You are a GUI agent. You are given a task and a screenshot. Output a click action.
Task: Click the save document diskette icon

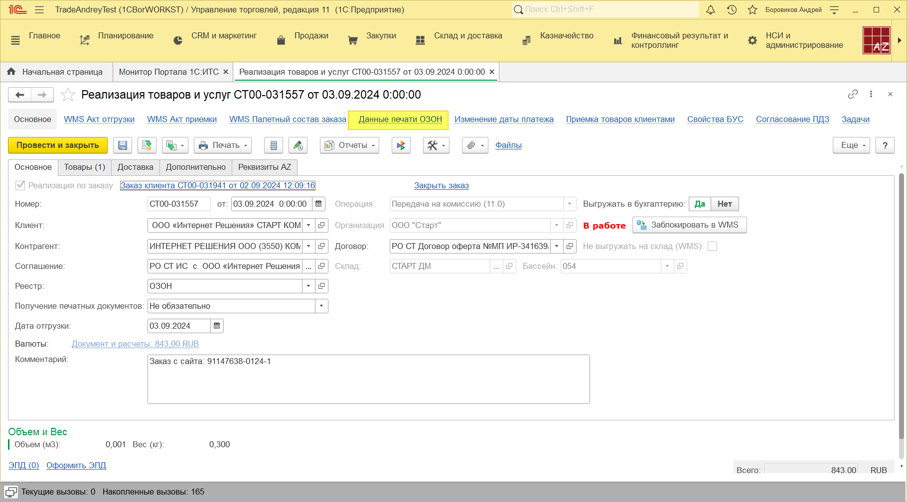click(x=123, y=145)
